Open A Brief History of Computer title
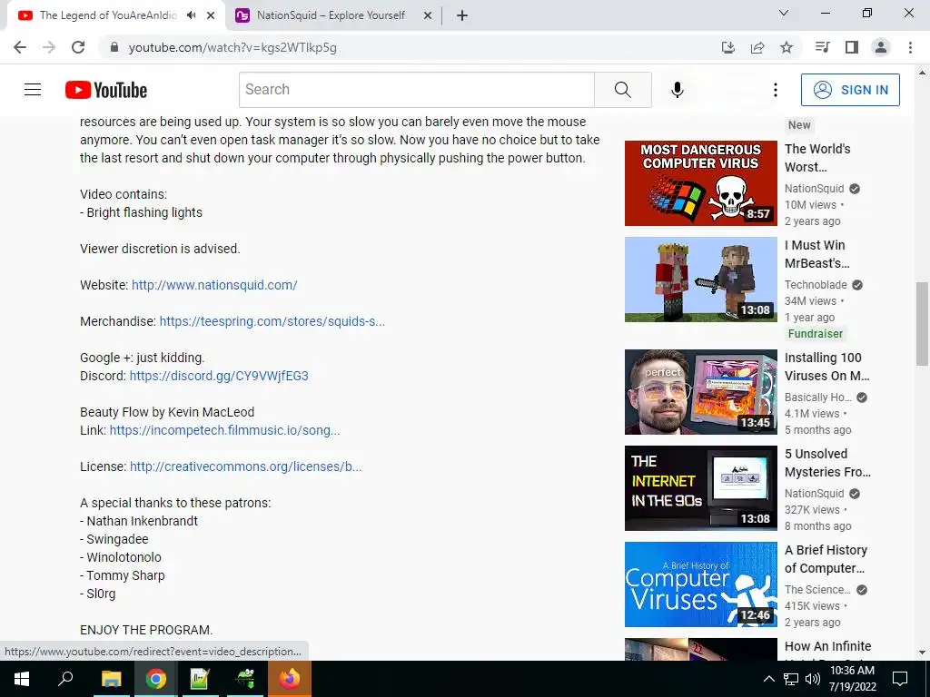930x697 pixels. click(x=826, y=558)
